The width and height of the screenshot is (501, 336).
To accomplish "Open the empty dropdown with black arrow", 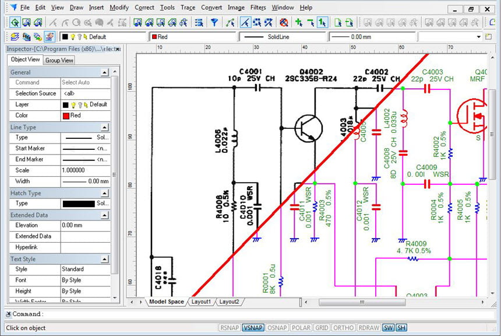I will 450,37.
